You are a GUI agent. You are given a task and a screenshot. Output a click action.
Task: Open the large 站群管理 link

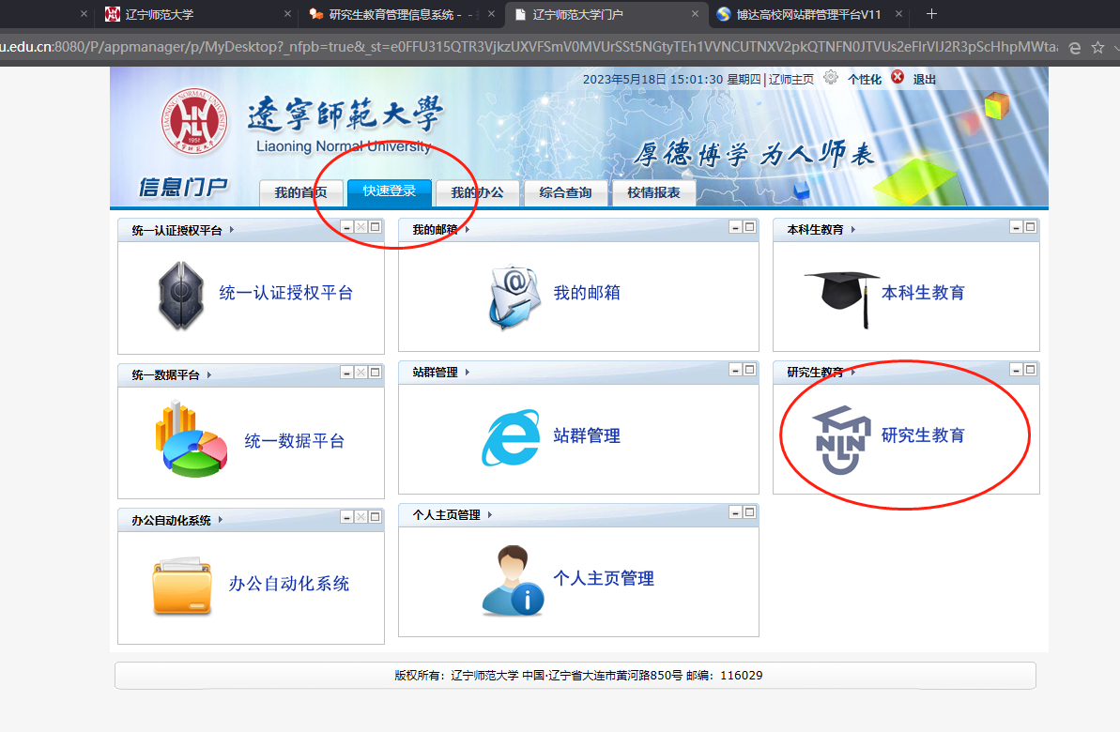click(587, 435)
